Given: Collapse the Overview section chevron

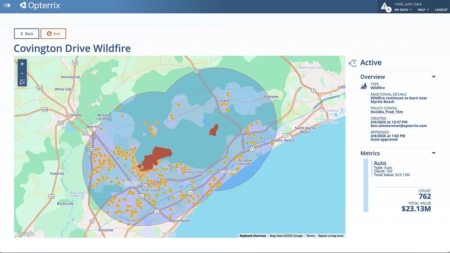Looking at the screenshot, I should tap(433, 76).
